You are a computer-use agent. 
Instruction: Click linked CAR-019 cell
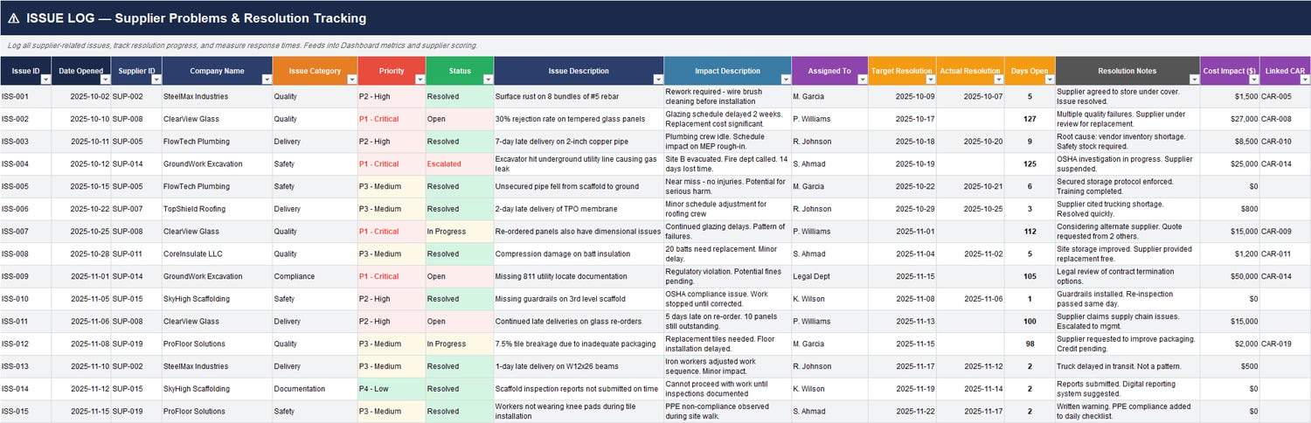click(x=1286, y=343)
